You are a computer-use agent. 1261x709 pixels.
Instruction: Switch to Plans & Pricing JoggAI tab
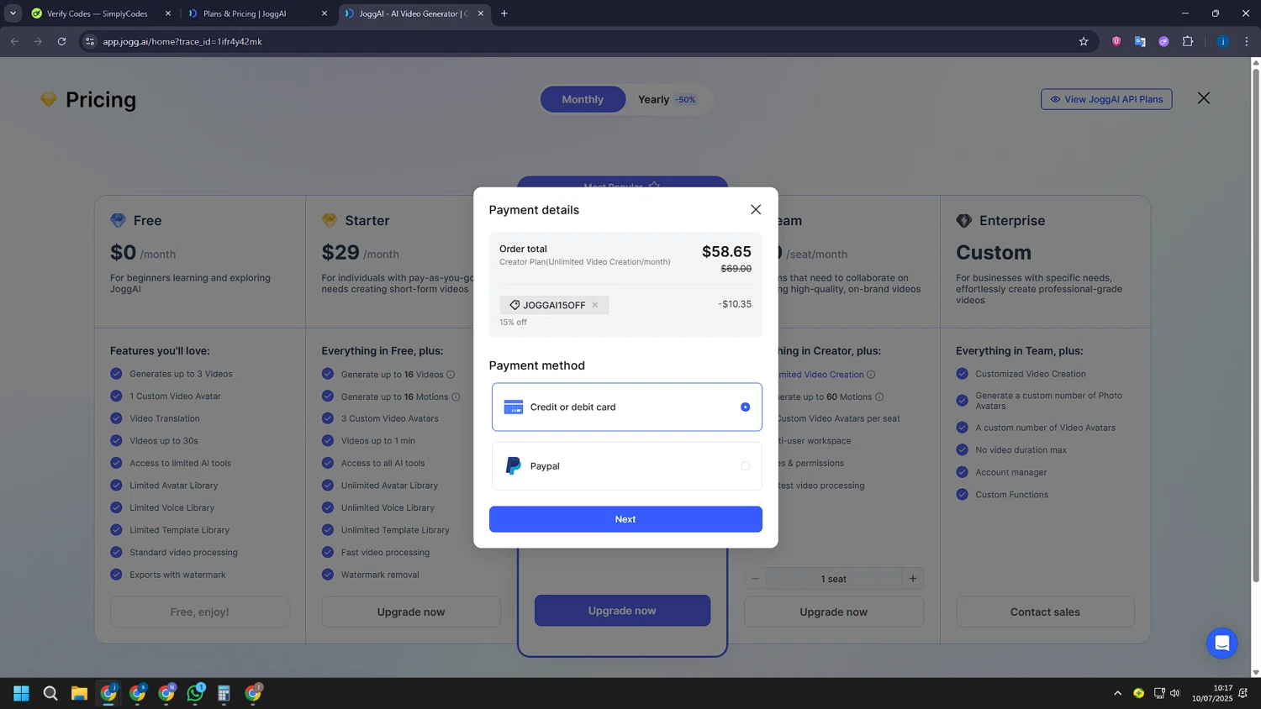click(x=252, y=13)
